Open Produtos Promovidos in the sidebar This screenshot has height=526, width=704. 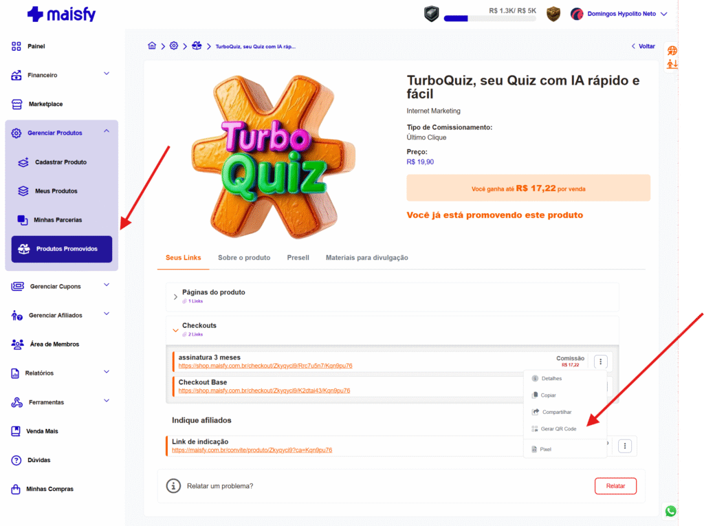pos(61,249)
